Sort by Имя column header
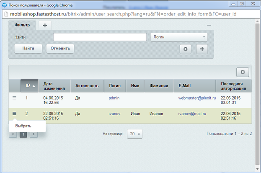Screen dimensions: 261x173 135,86
